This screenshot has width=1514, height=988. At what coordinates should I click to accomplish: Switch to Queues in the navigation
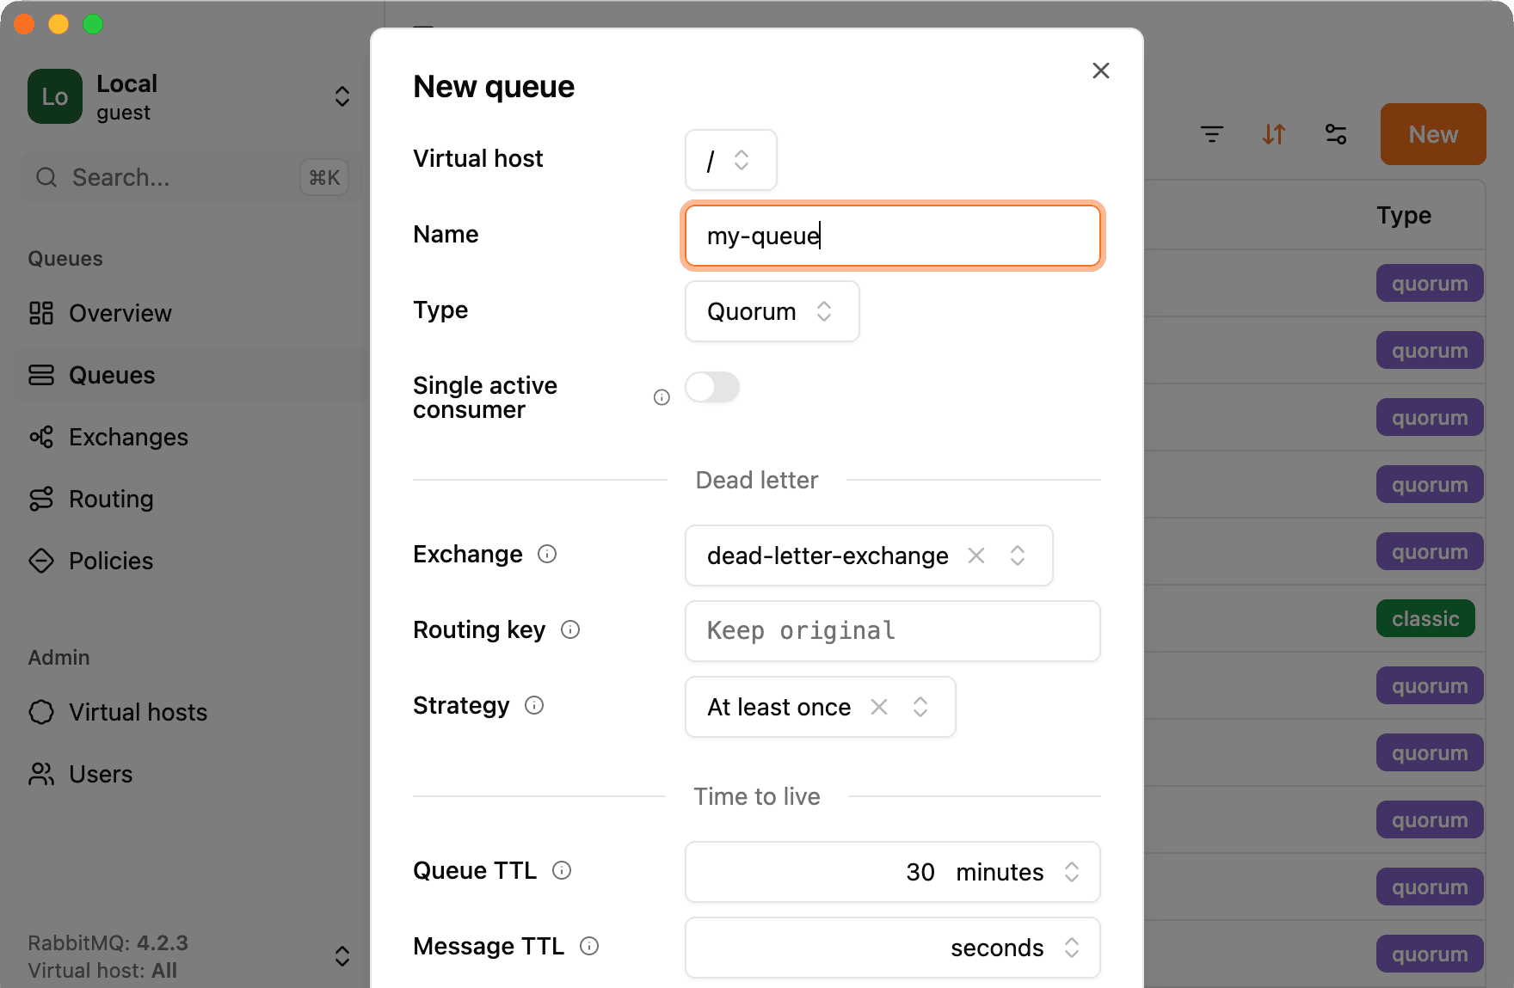click(x=111, y=375)
